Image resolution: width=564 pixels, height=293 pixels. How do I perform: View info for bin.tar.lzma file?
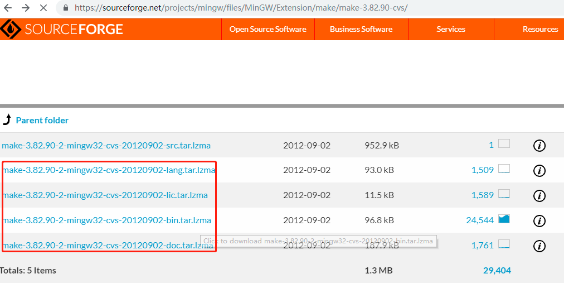coord(539,221)
